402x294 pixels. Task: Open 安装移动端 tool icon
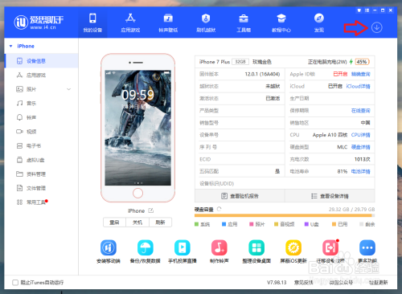(x=109, y=247)
